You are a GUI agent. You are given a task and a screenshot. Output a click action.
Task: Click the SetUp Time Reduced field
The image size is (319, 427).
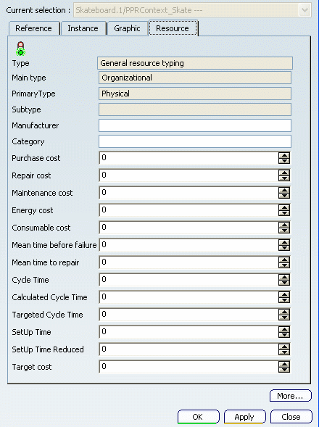tap(188, 349)
